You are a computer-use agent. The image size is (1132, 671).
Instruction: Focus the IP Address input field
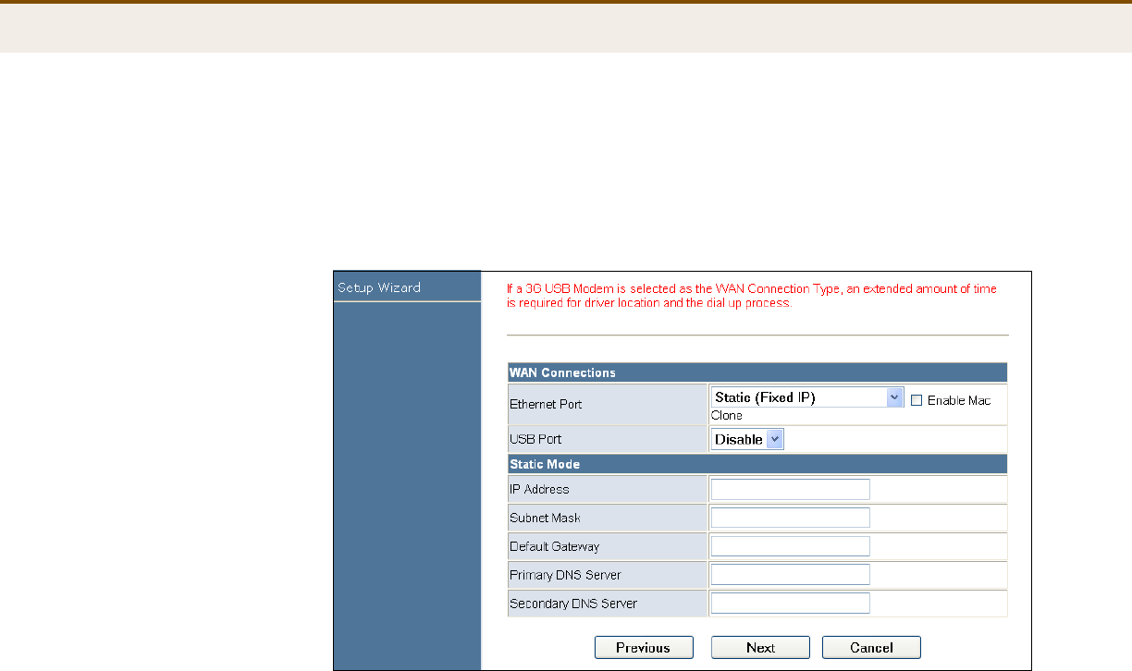(x=791, y=489)
